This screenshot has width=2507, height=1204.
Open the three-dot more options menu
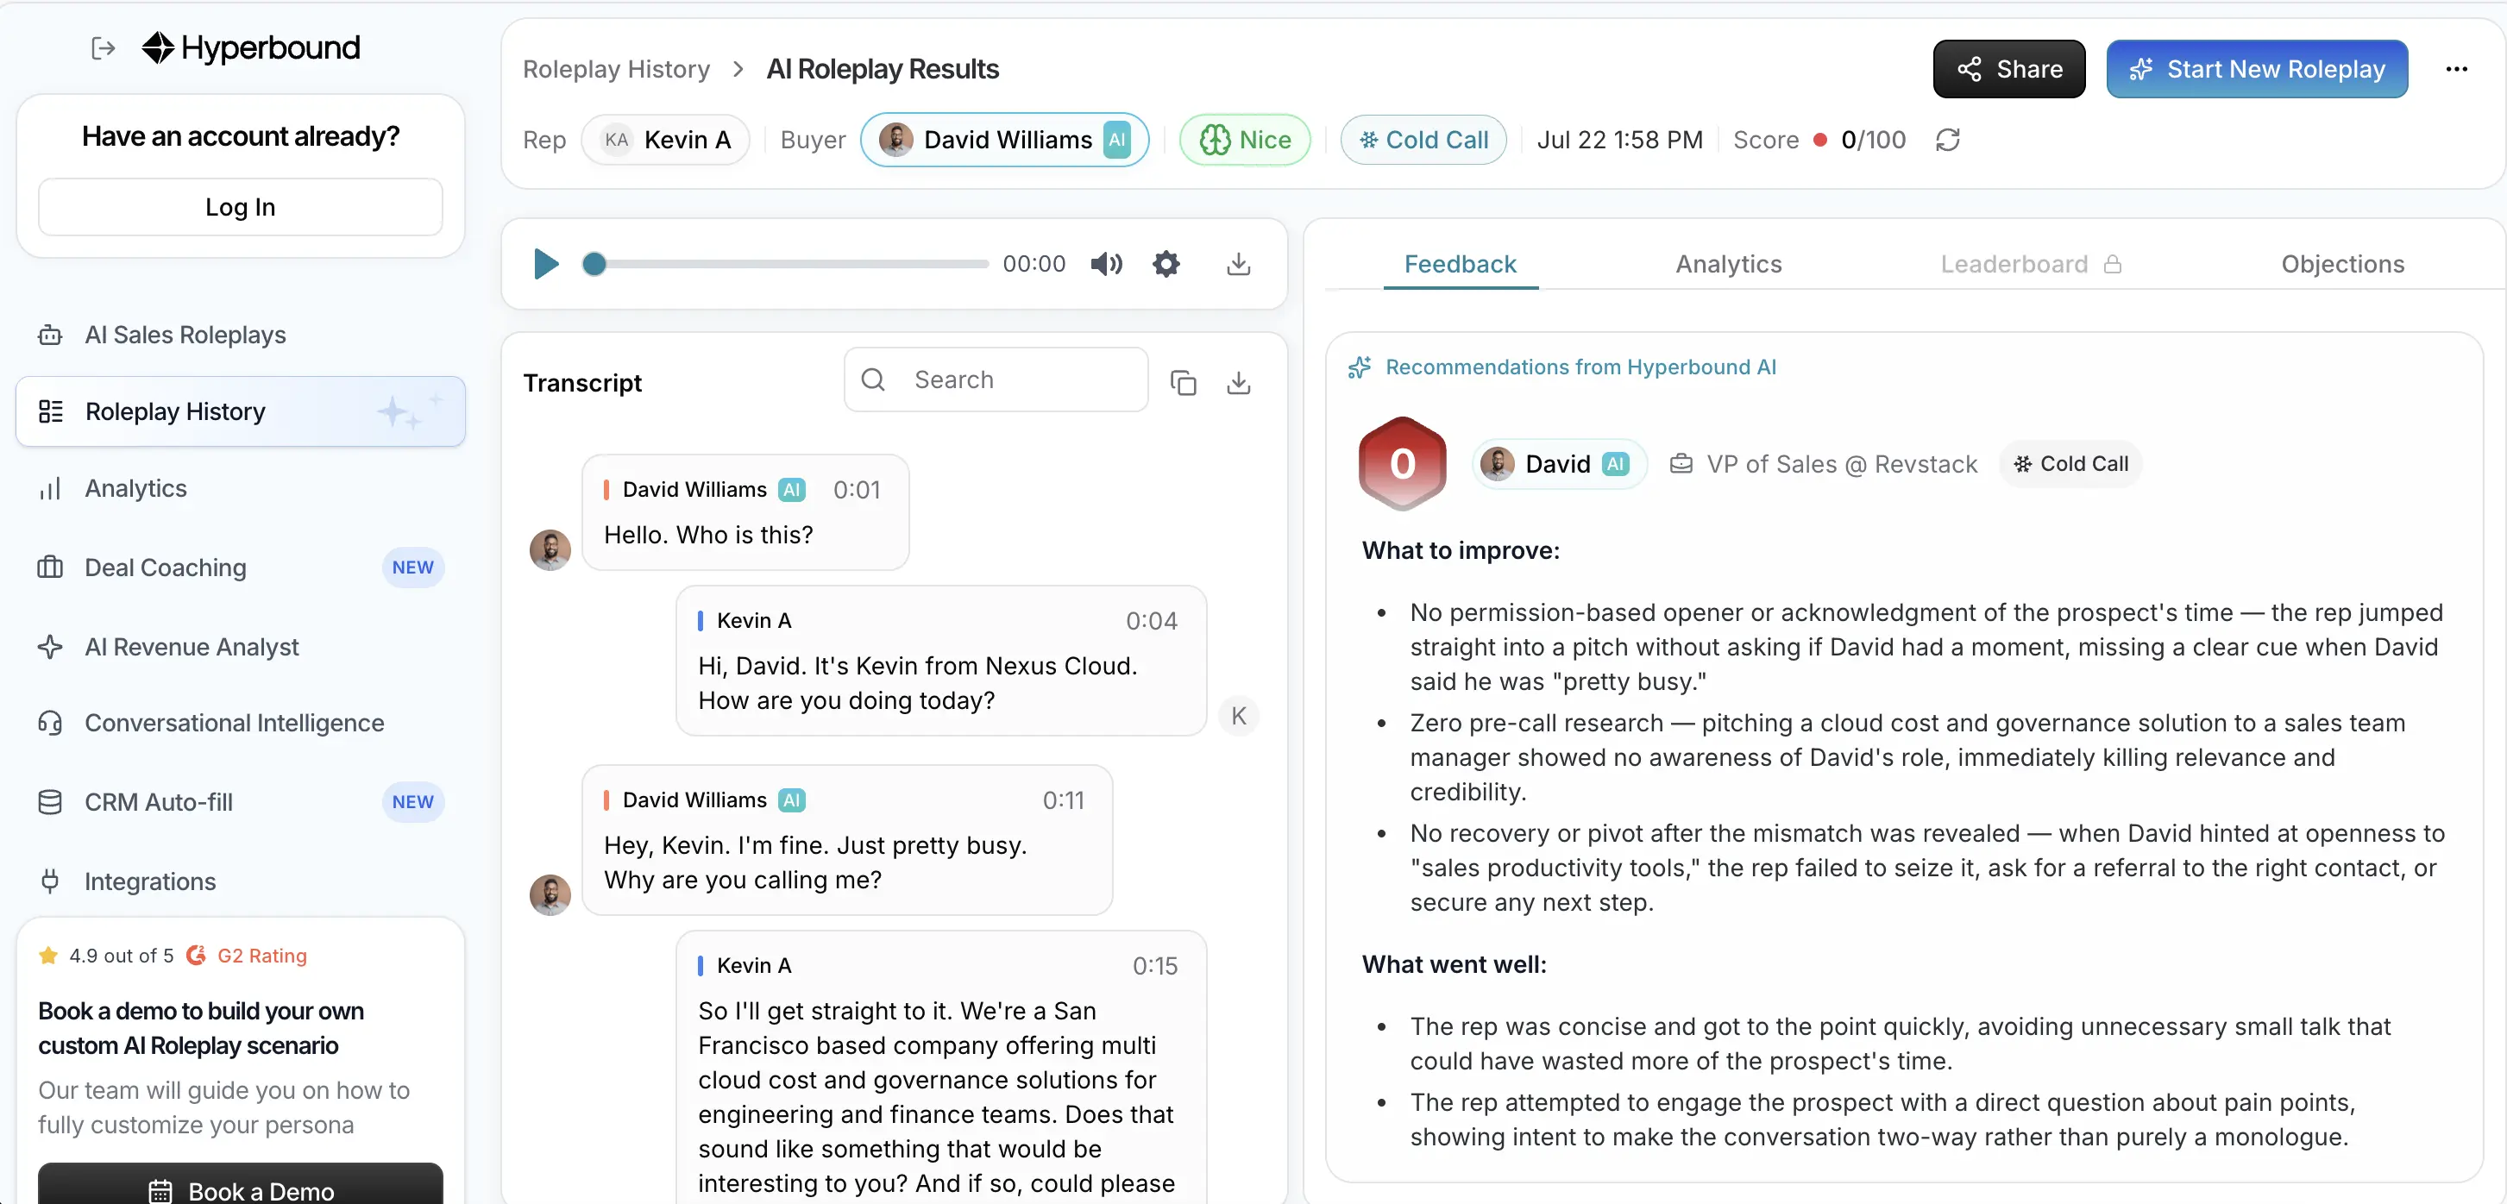pos(2456,69)
